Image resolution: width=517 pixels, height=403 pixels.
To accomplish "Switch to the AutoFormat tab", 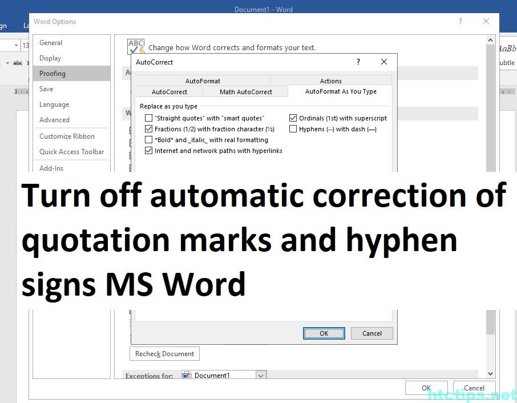I will click(203, 81).
